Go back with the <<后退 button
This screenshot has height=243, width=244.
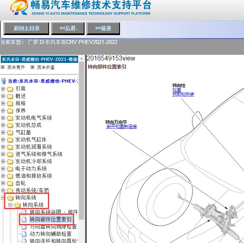[68, 28]
